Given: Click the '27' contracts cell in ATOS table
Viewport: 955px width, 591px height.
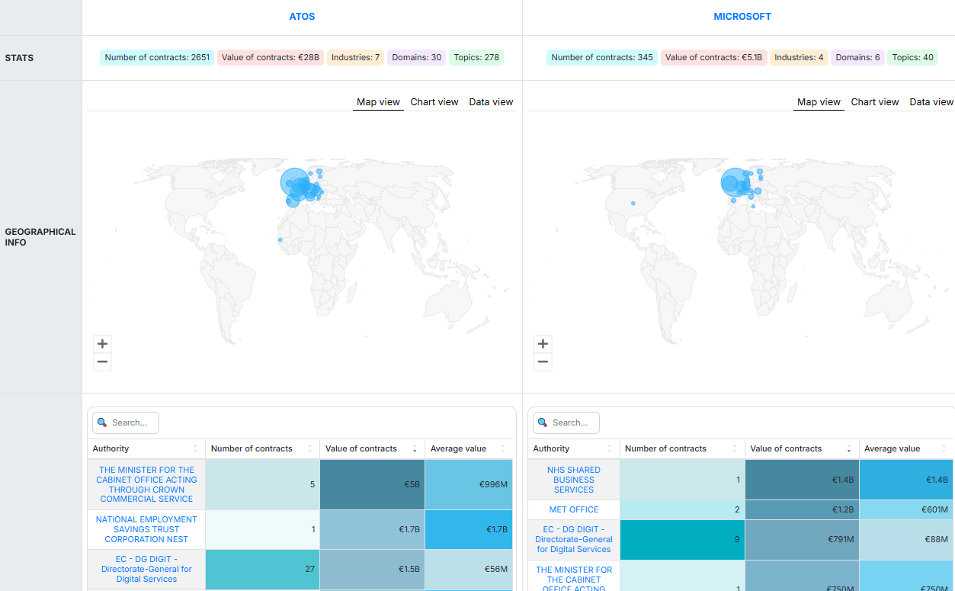Looking at the screenshot, I should 262,569.
